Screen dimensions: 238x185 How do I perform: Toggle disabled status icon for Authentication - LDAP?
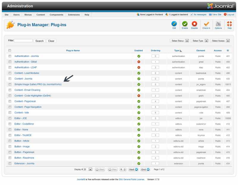coord(139,68)
